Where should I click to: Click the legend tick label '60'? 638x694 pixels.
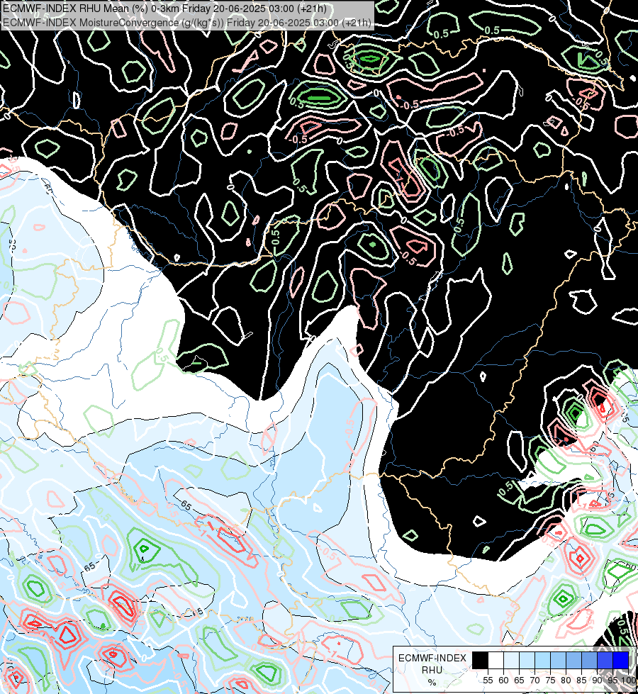pyautogui.click(x=503, y=681)
